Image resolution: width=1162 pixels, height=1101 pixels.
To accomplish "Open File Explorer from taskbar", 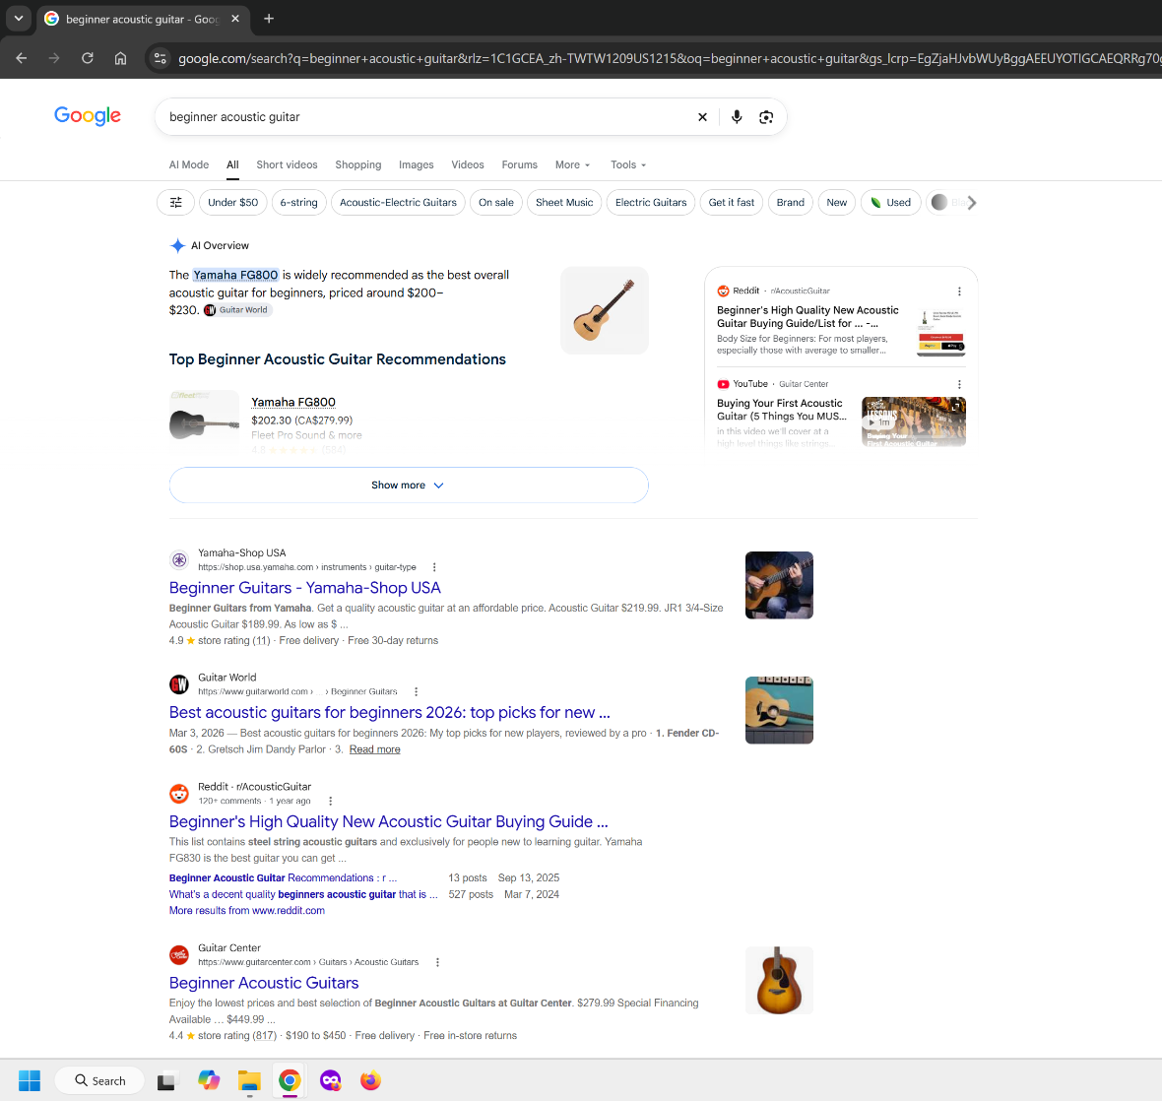I will [249, 1081].
